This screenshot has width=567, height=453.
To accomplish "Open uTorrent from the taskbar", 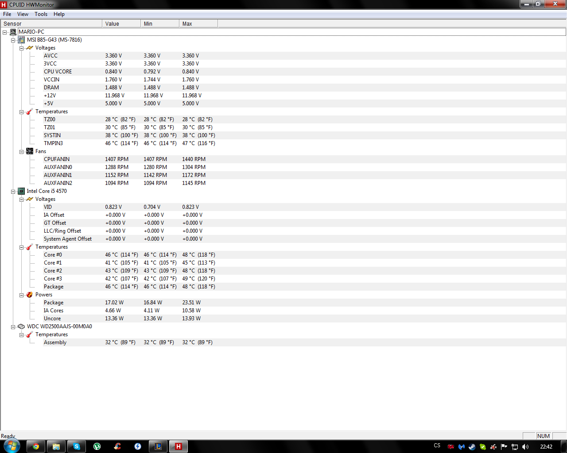I will tap(97, 446).
